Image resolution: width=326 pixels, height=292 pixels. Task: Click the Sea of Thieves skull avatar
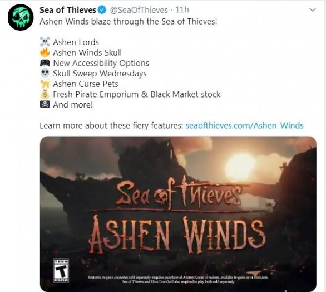point(21,17)
